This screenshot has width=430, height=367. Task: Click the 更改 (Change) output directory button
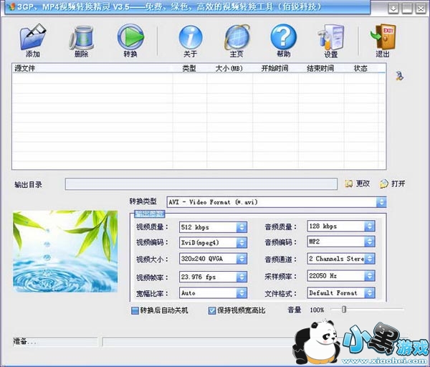[x=358, y=183]
